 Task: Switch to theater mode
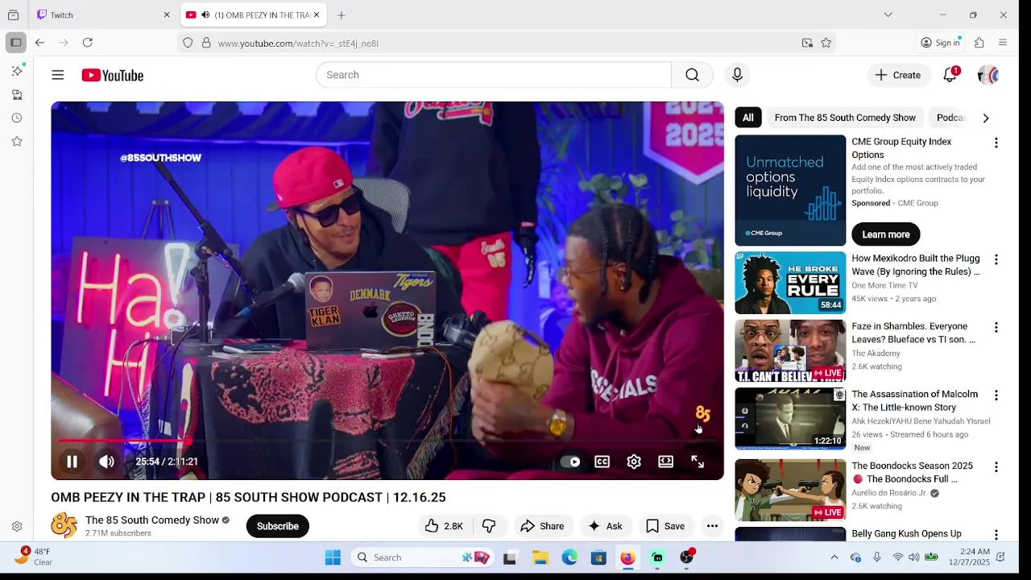point(665,462)
